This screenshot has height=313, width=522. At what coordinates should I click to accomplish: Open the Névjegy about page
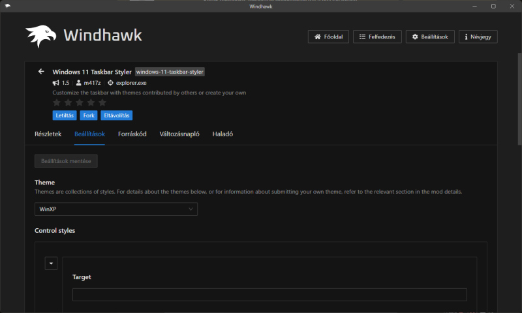pyautogui.click(x=478, y=37)
